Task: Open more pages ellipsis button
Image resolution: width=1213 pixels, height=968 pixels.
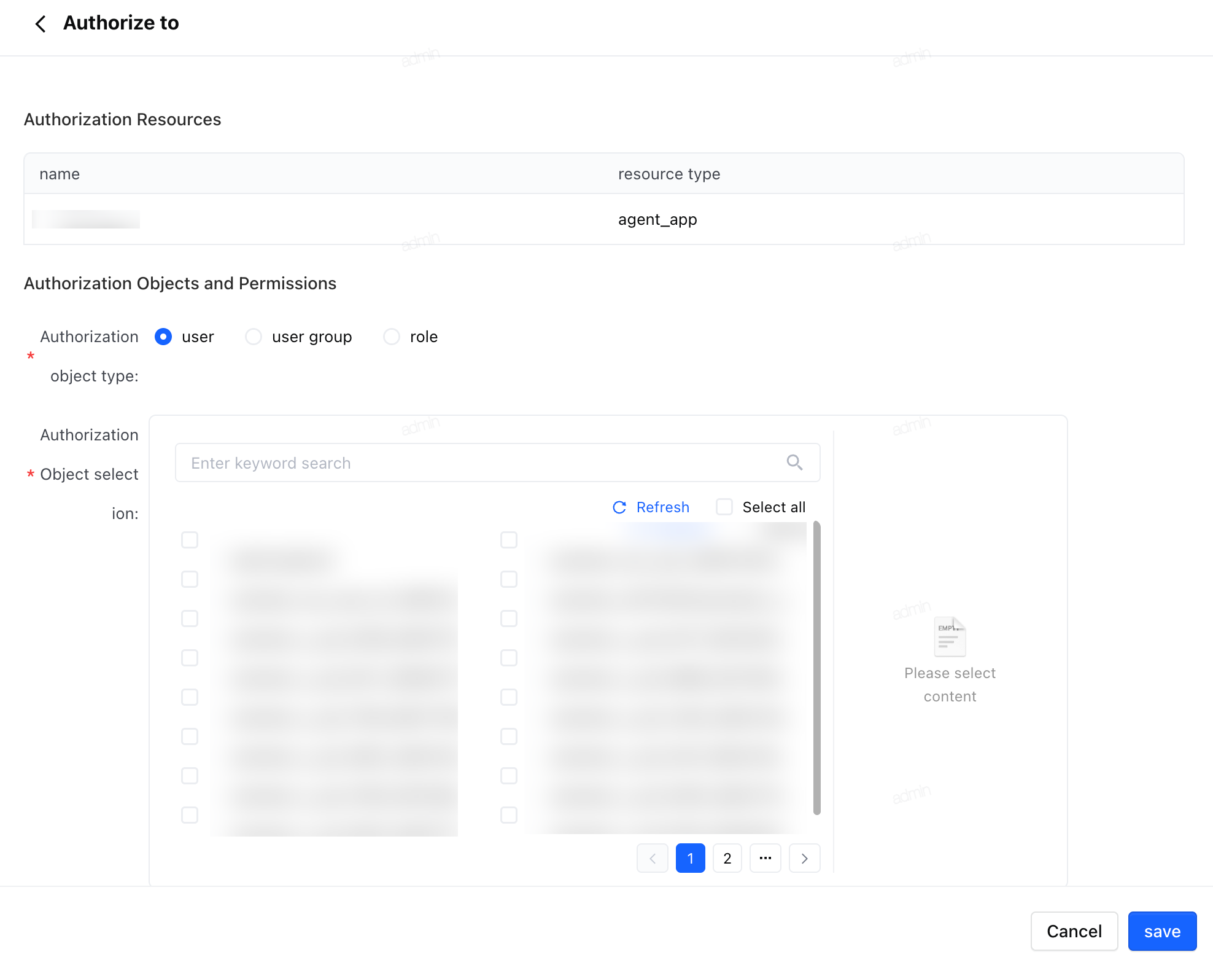Action: coord(765,858)
